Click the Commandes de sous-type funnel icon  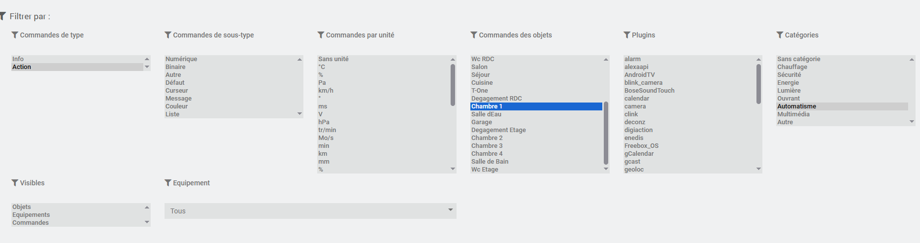coord(168,35)
